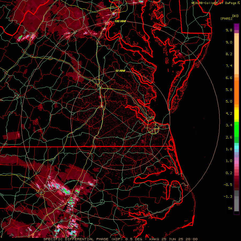Screen dimensions: 241x241
Task: Click the 2.6 legend value
Action: (x=229, y=137)
